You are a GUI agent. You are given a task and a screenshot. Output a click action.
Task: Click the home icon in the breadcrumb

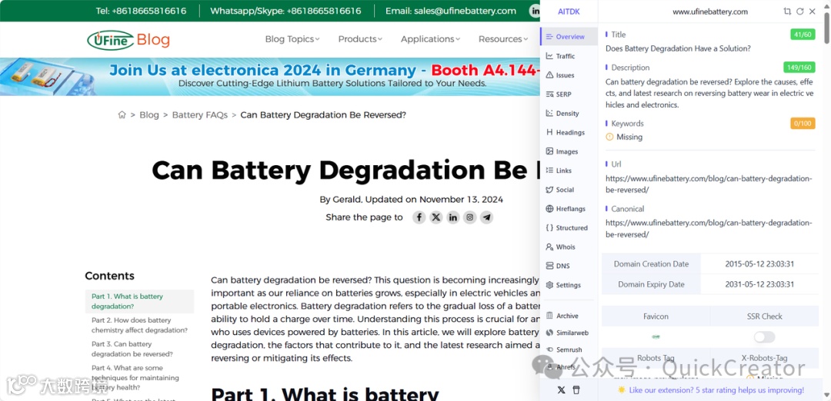(x=122, y=114)
